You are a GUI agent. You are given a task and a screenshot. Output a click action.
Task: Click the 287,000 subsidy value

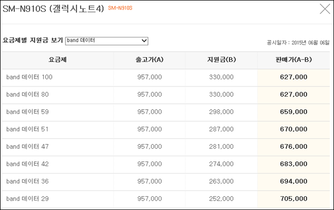(221, 129)
